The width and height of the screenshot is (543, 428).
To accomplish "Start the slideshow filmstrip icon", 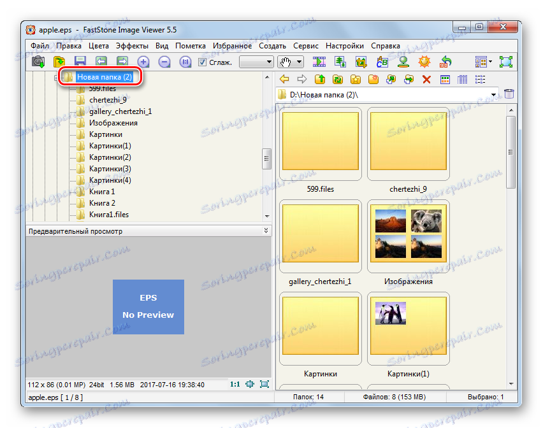I will (x=319, y=62).
